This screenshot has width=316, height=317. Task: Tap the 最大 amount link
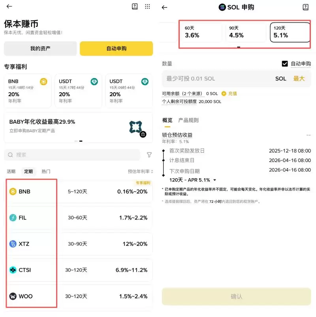[x=299, y=78]
